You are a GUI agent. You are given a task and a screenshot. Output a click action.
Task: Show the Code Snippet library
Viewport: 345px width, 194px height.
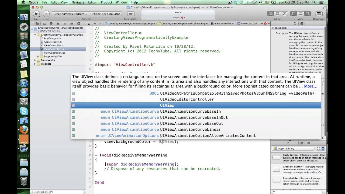(295, 143)
